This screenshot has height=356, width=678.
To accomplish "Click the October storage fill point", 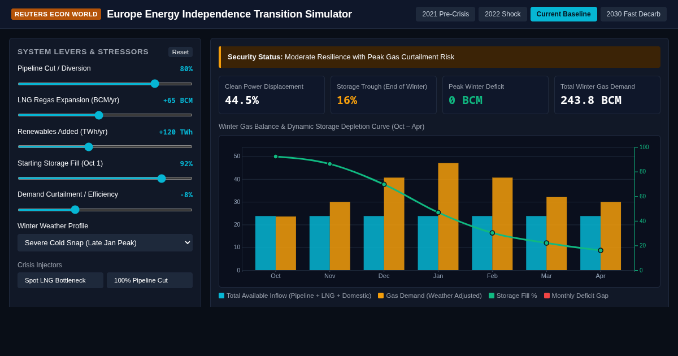I will pos(276,157).
